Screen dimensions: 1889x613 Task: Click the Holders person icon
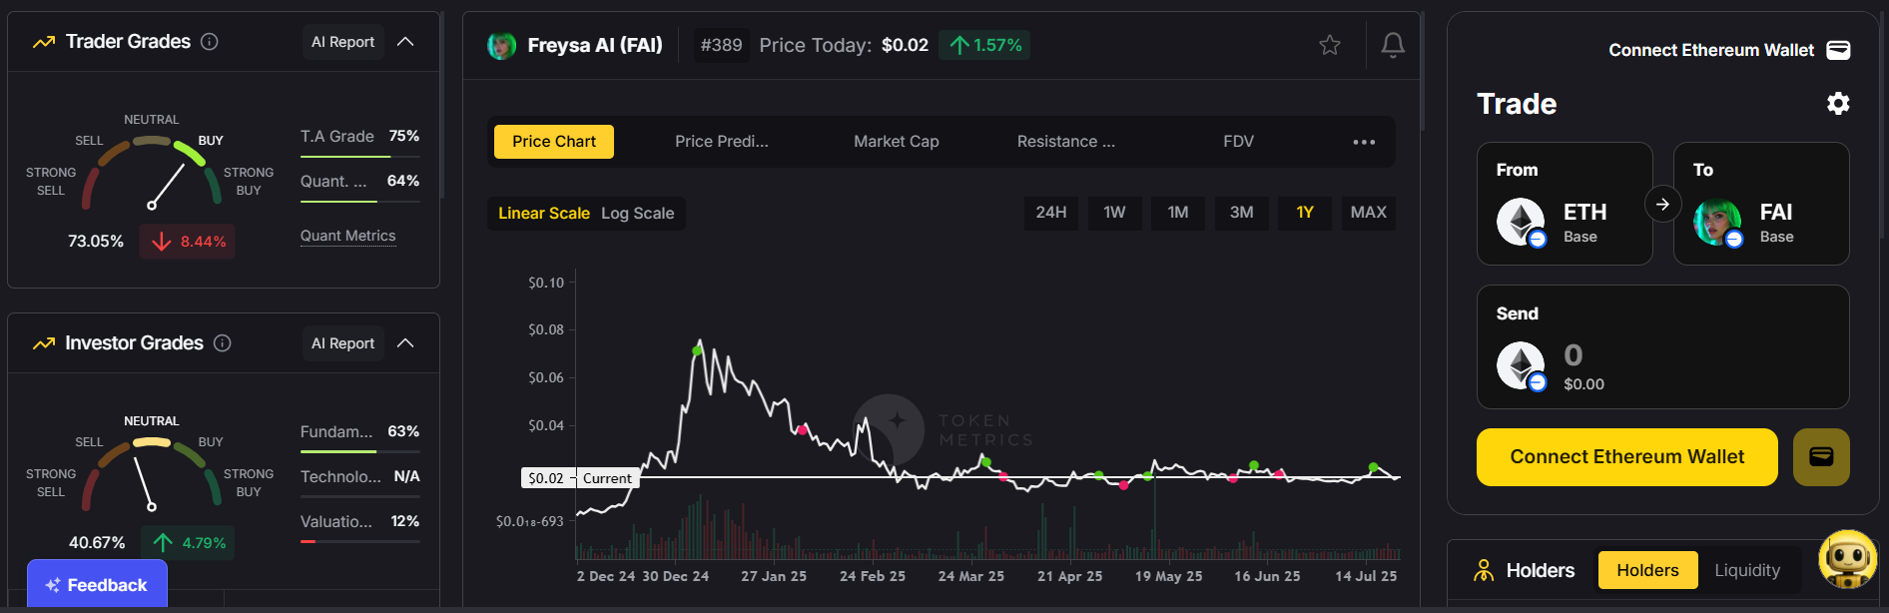tap(1485, 570)
